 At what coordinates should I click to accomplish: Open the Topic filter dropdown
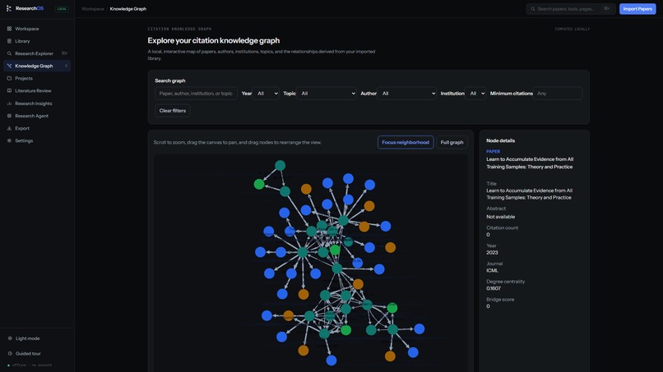pos(327,94)
